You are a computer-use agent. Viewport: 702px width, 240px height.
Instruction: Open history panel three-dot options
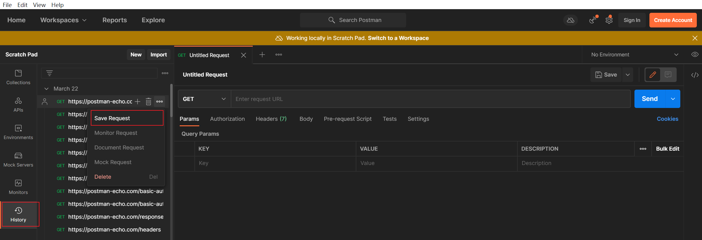click(165, 73)
